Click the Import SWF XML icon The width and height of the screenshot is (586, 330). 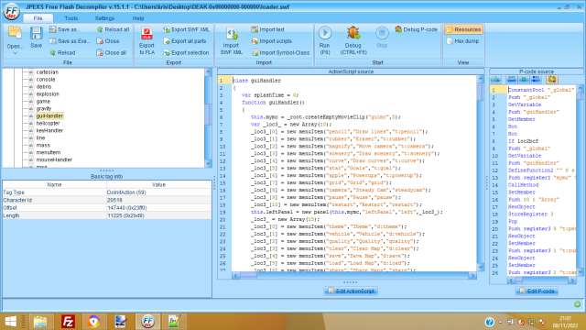pos(232,33)
